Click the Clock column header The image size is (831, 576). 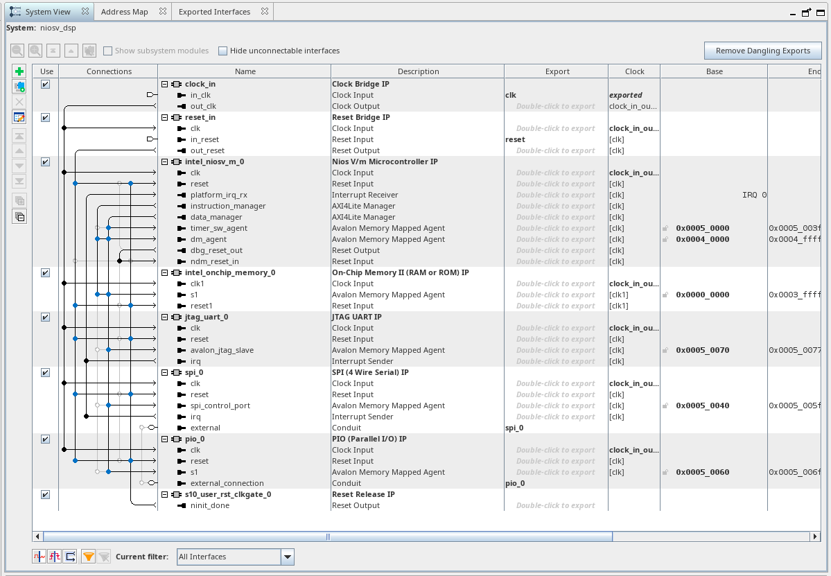(634, 71)
